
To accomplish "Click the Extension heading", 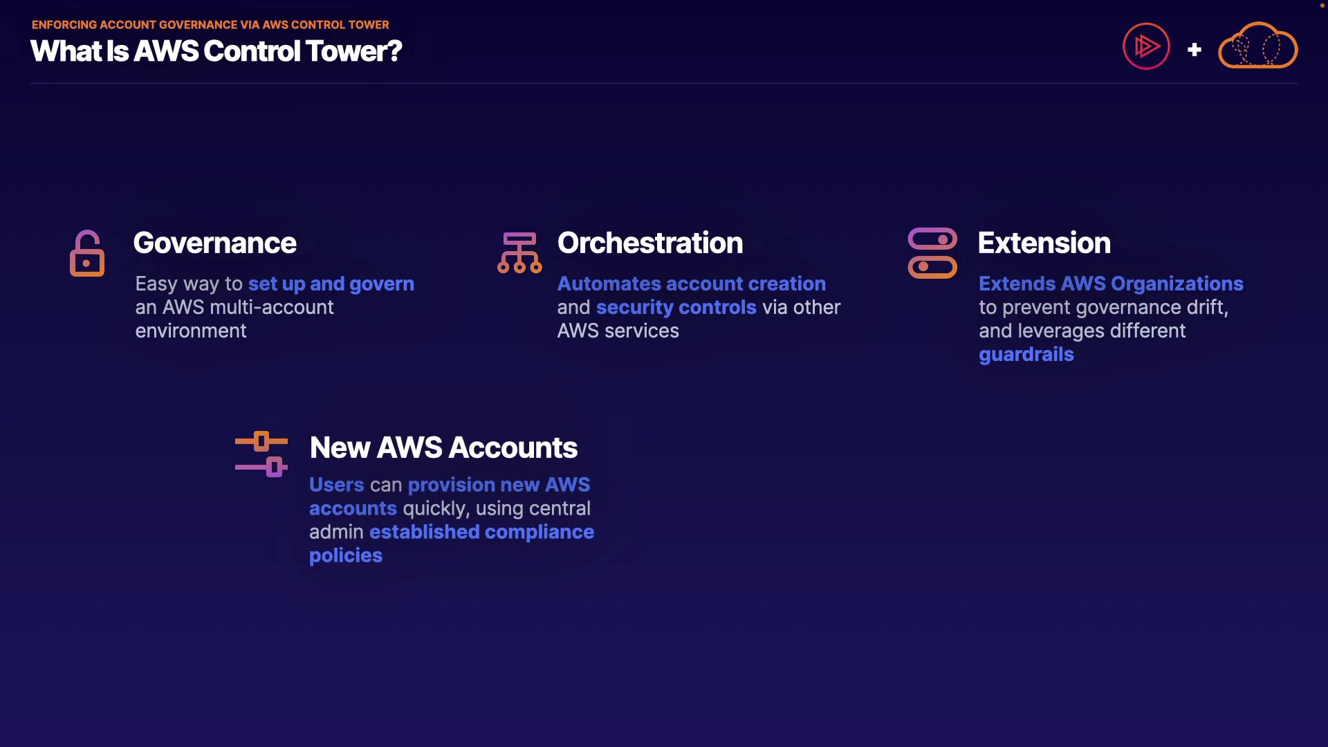I will (x=1044, y=243).
